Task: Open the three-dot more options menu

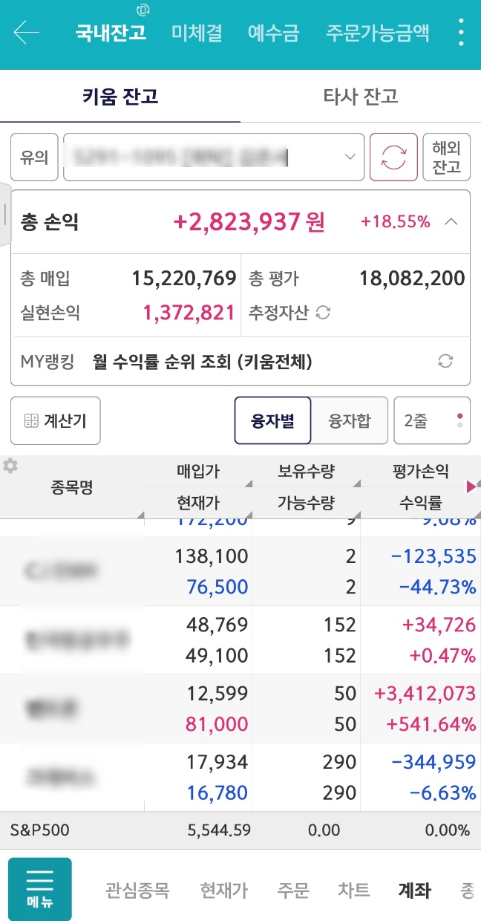Action: [462, 33]
